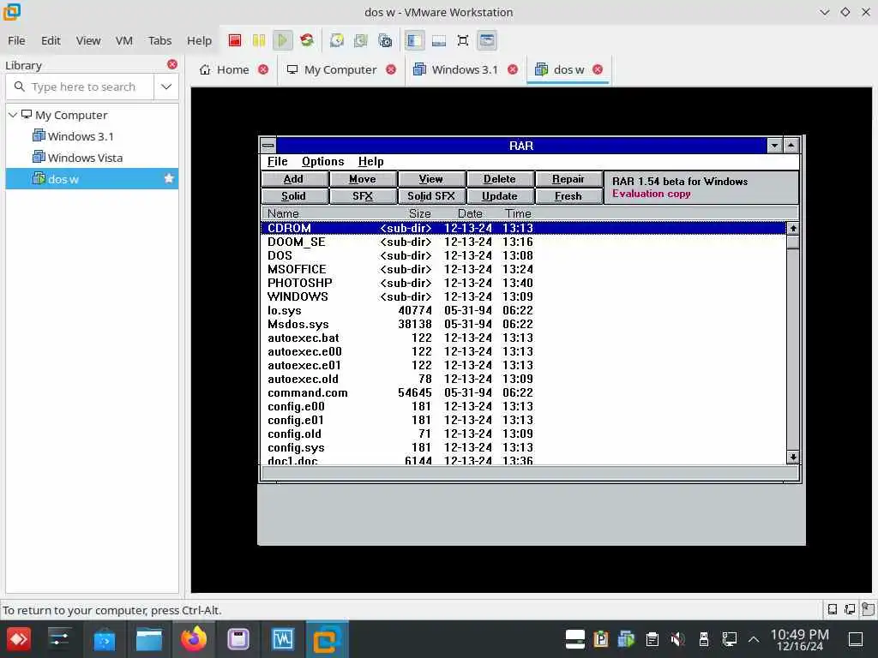Open the RAR window system menu box
This screenshot has height=658, width=878.
coord(268,146)
